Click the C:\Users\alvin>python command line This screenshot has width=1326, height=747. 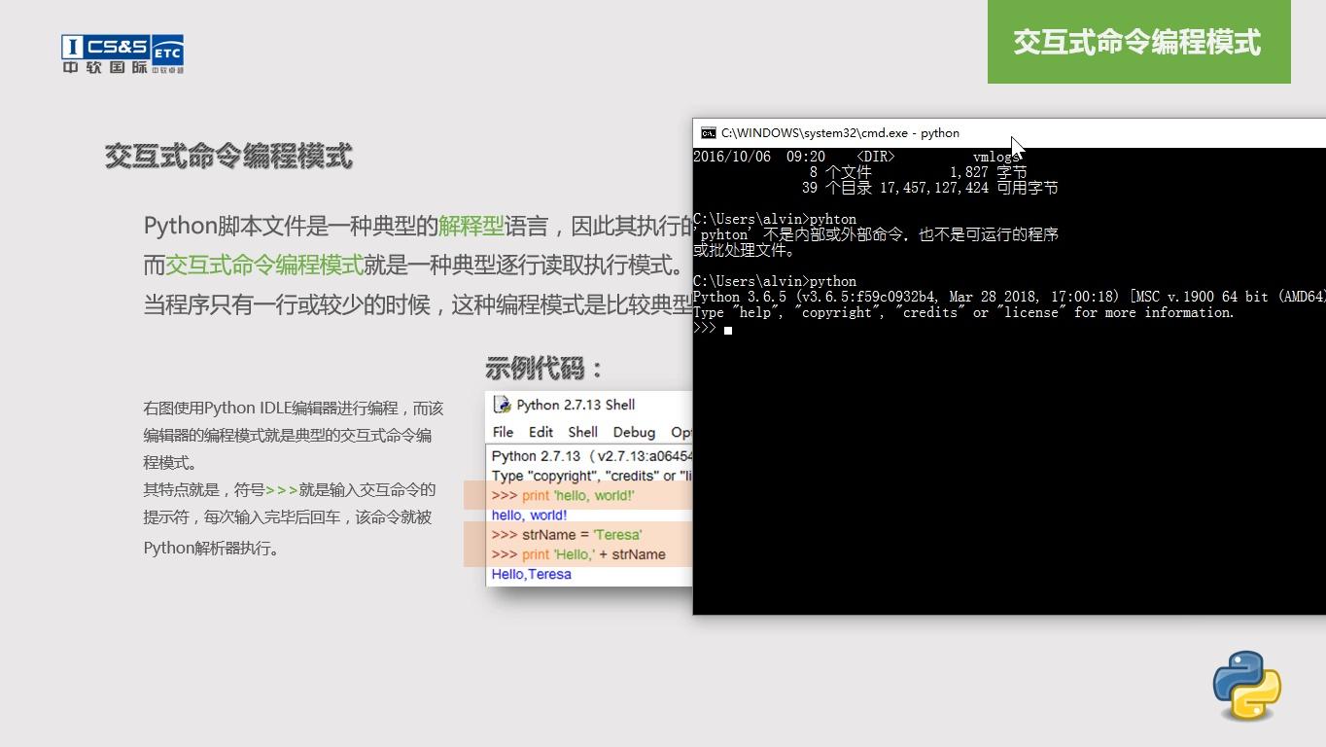click(x=775, y=281)
